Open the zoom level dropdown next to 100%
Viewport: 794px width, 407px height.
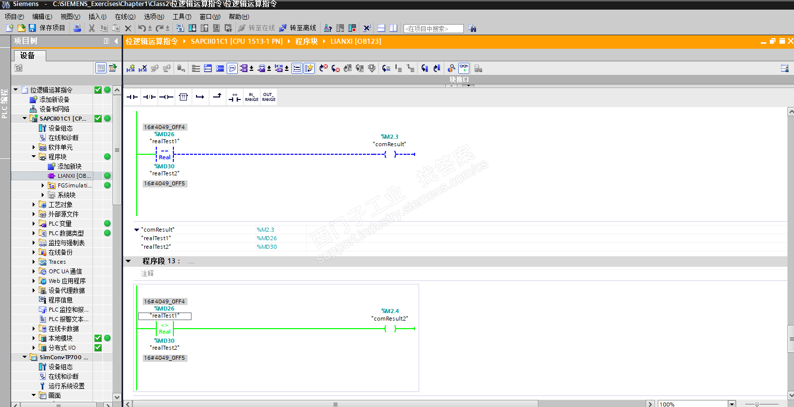pyautogui.click(x=732, y=403)
